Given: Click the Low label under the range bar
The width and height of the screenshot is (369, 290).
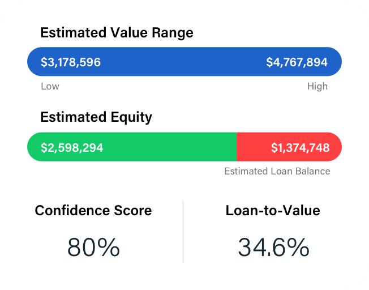Looking at the screenshot, I should [50, 87].
